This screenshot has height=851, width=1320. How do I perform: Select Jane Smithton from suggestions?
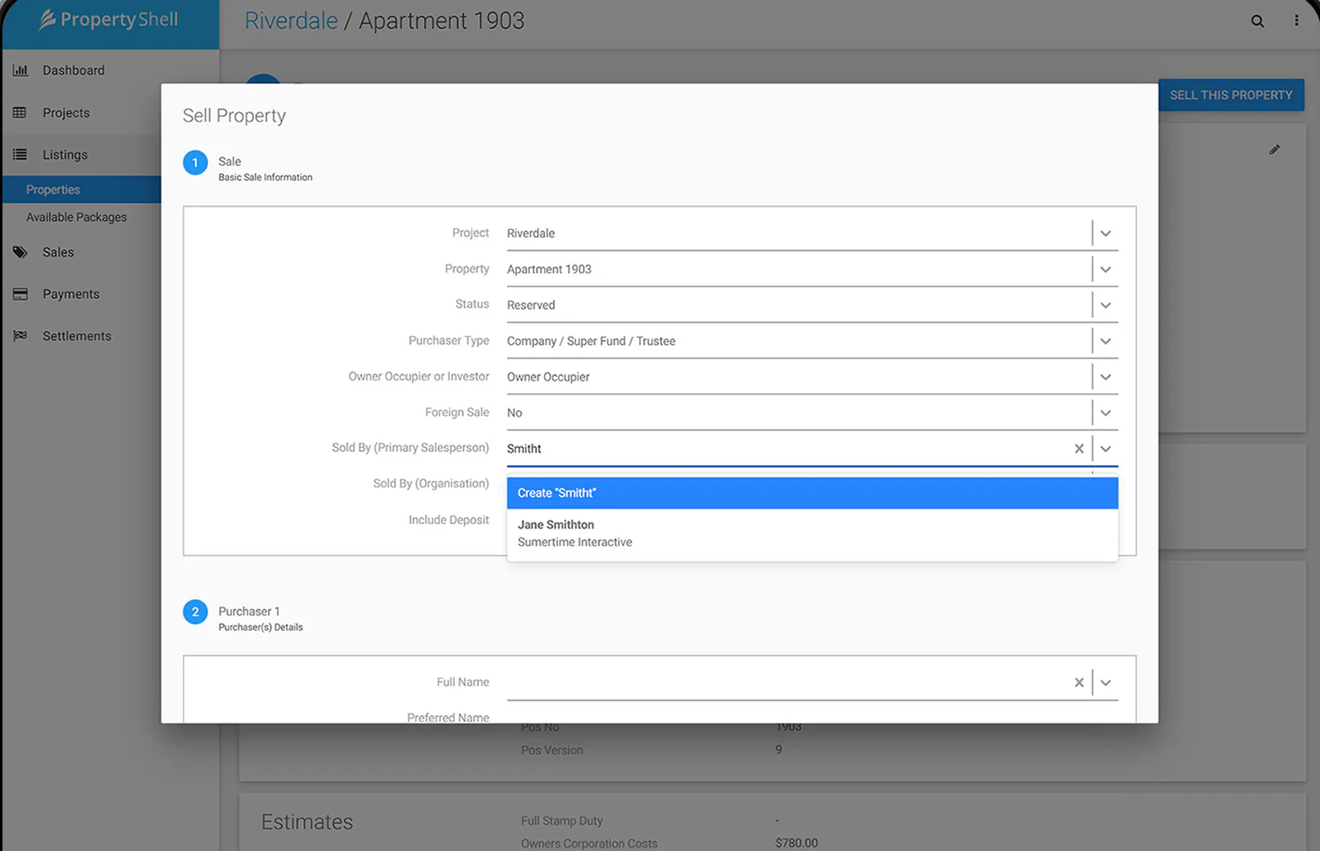point(812,533)
